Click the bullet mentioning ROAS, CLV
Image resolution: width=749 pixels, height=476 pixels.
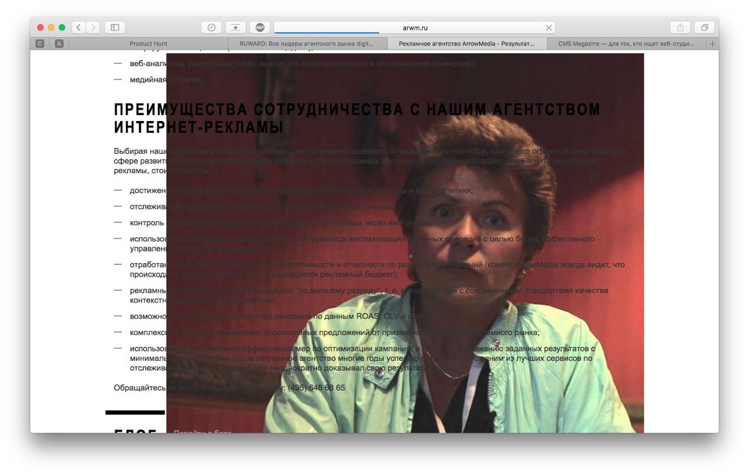coord(283,316)
